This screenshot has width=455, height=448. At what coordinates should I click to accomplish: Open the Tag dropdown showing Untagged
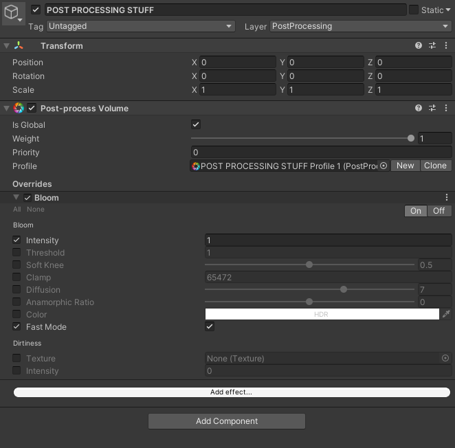(x=141, y=26)
